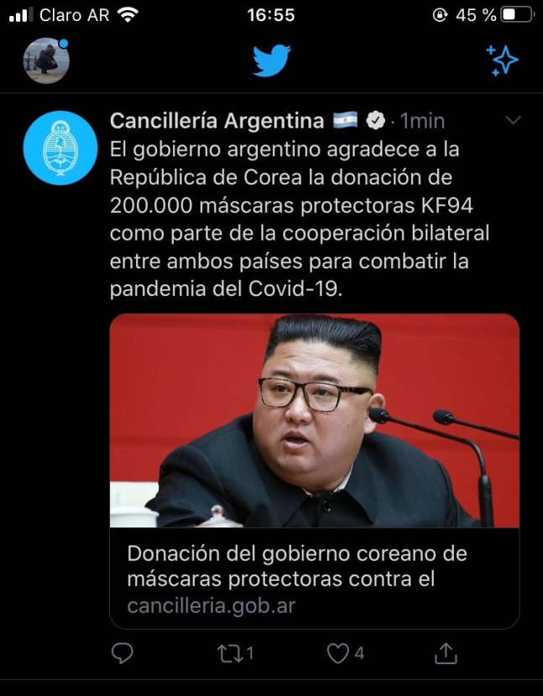This screenshot has height=696, width=543.
Task: Tap the 1min timestamp
Action: click(422, 121)
